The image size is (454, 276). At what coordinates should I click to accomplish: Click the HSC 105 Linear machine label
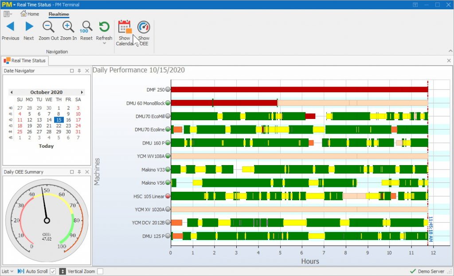coord(149,196)
